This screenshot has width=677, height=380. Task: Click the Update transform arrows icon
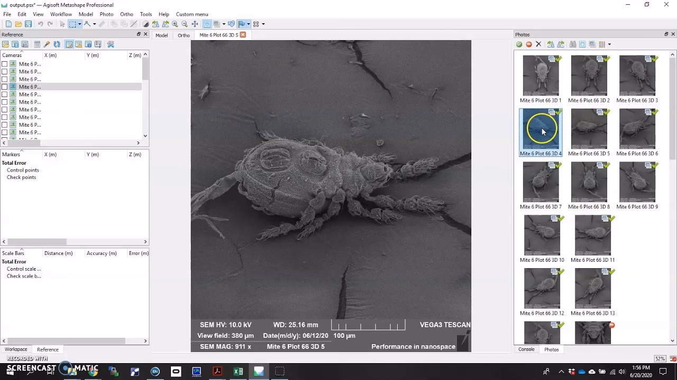coord(57,44)
